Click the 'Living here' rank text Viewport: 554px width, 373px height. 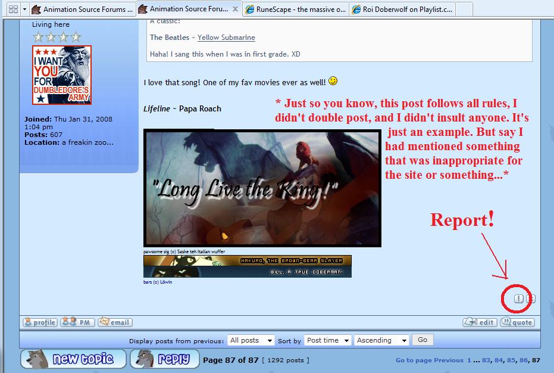tap(51, 24)
